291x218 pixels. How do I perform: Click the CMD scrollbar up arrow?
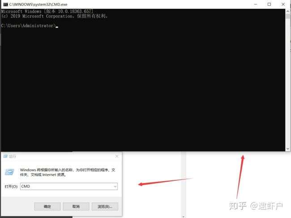coord(288,11)
